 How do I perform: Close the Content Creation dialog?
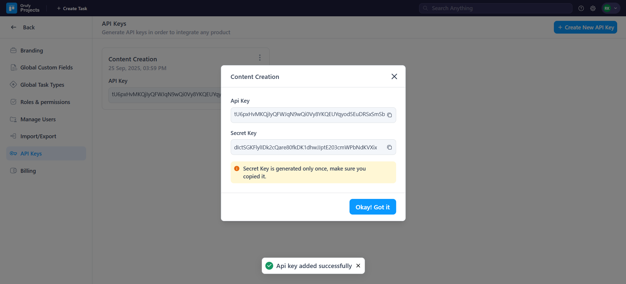[394, 76]
